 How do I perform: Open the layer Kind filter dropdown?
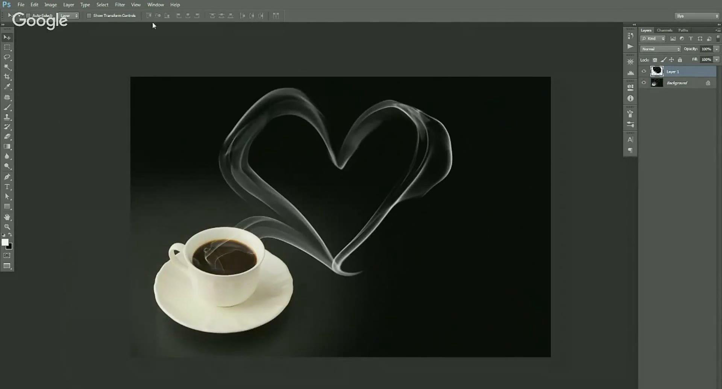point(654,39)
